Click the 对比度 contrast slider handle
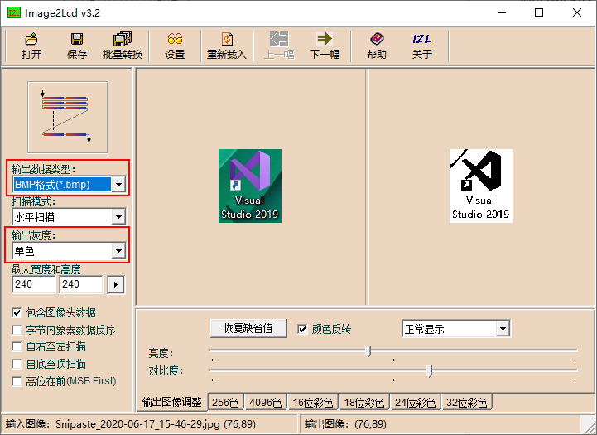Image resolution: width=597 pixels, height=435 pixels. pyautogui.click(x=429, y=370)
